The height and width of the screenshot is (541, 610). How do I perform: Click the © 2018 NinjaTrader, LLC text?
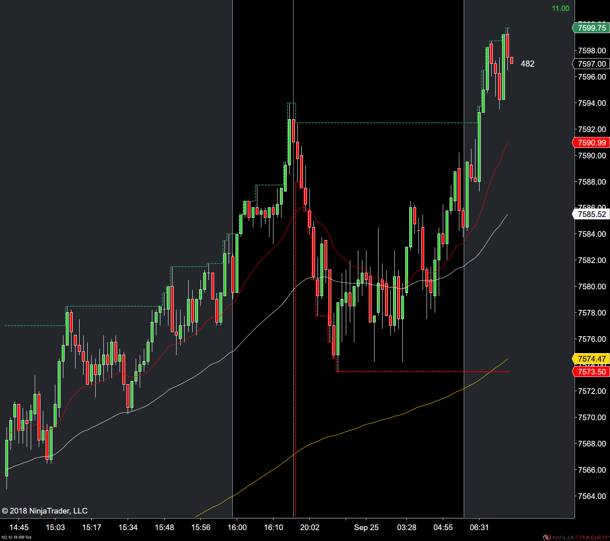[x=44, y=511]
